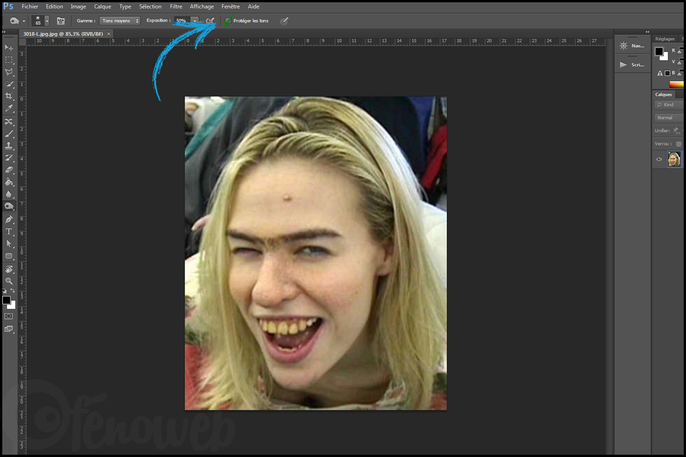Select the History Brush tool

click(x=9, y=158)
